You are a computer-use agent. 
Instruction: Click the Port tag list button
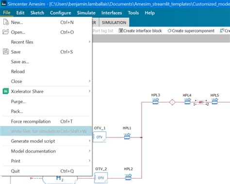[103, 31]
